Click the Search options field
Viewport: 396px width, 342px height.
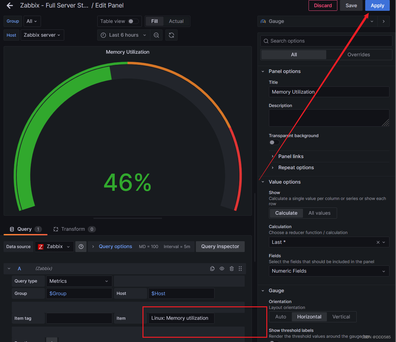coord(326,41)
